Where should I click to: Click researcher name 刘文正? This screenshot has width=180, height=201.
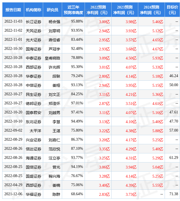(54, 94)
